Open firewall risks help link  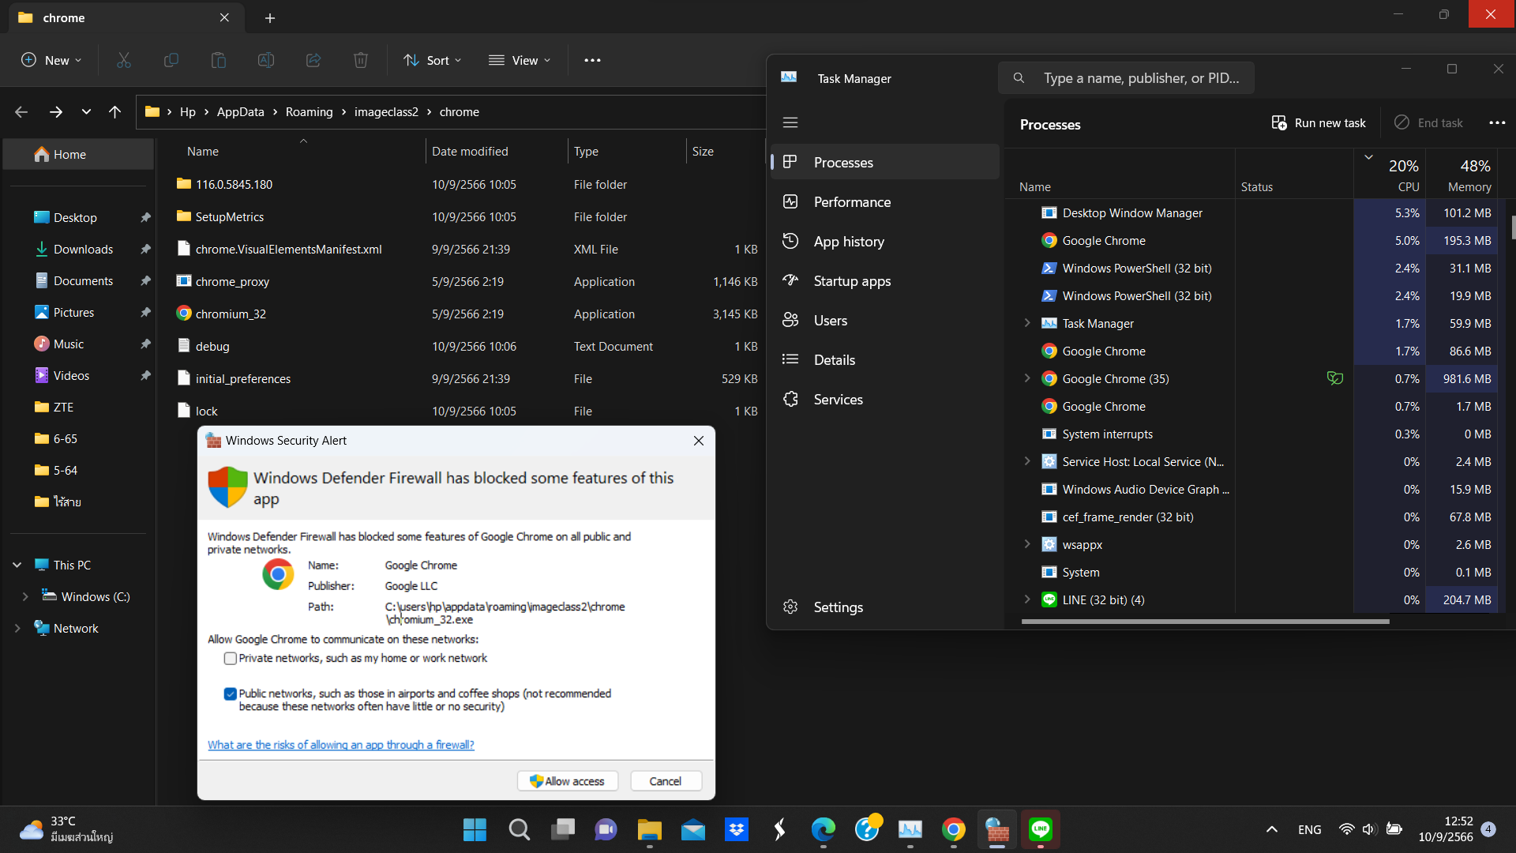341,745
